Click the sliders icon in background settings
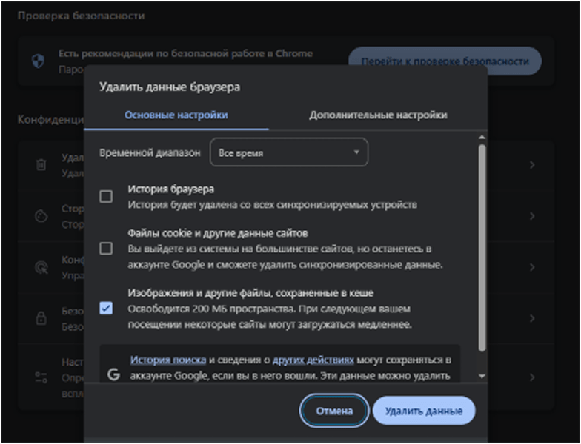The height and width of the screenshot is (444, 581). tap(41, 377)
